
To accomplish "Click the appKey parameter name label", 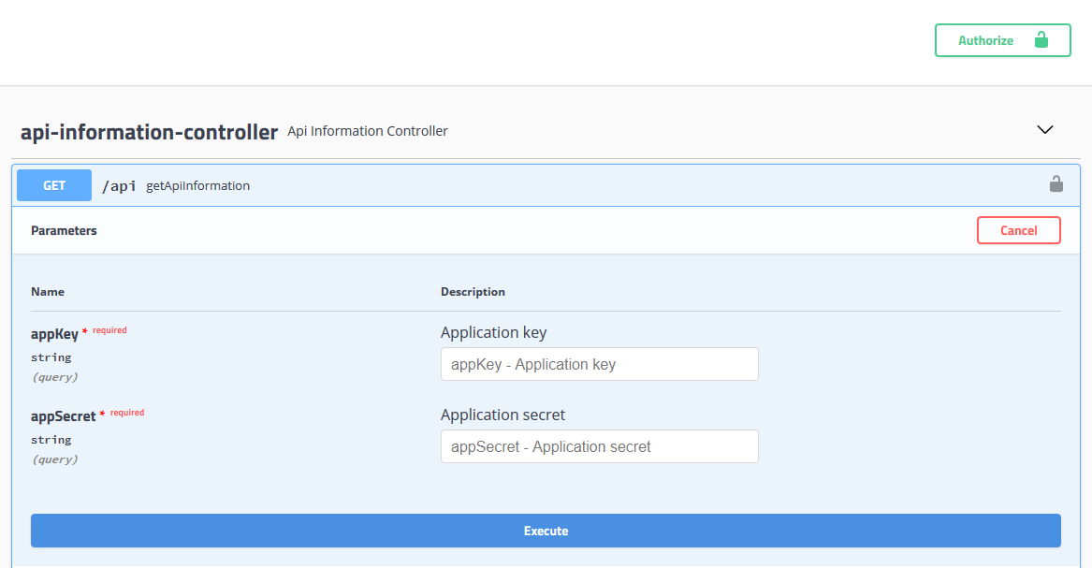I will pyautogui.click(x=54, y=333).
